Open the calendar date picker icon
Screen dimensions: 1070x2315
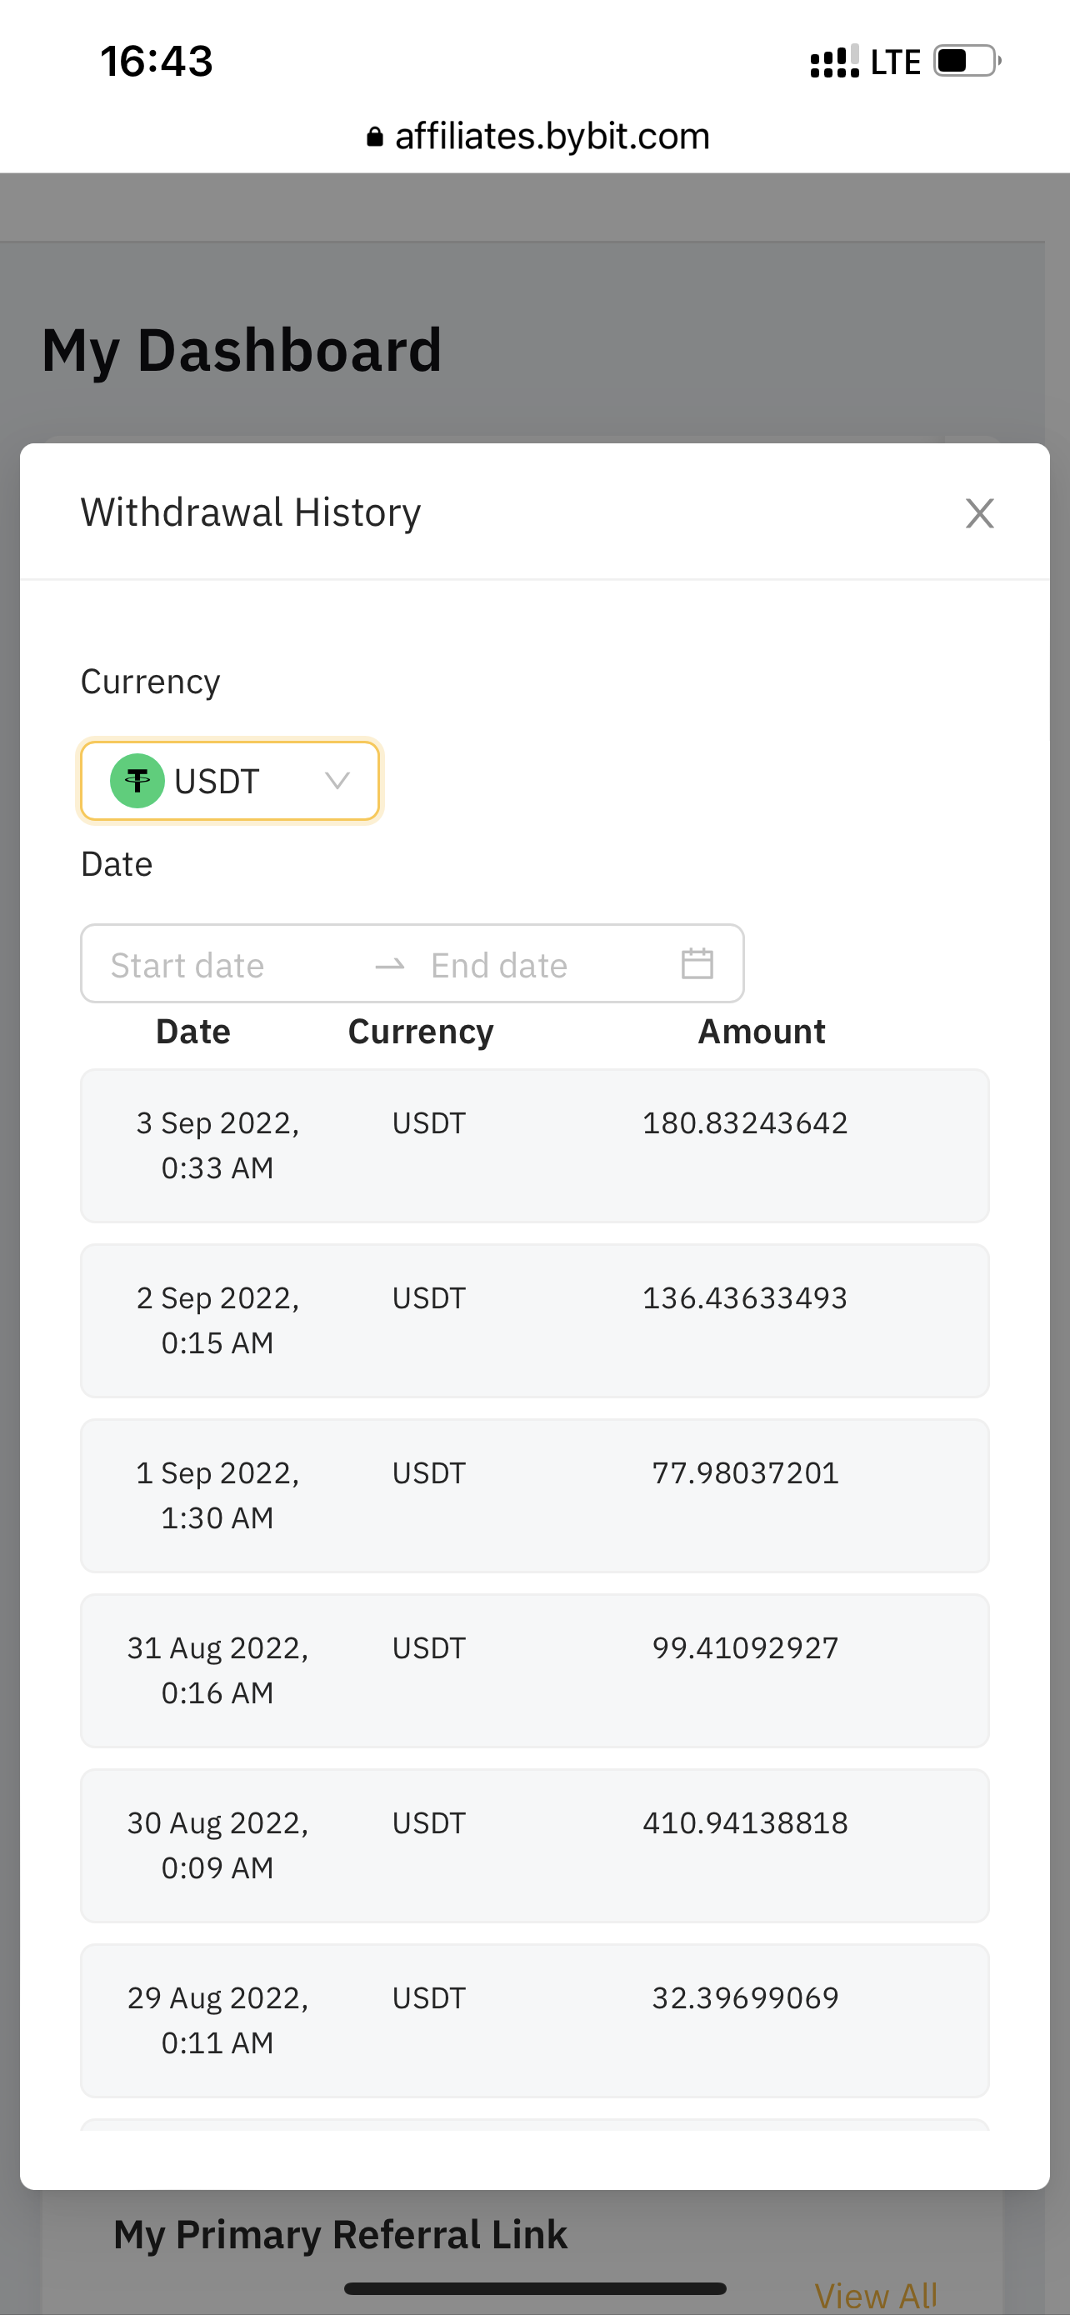click(697, 964)
